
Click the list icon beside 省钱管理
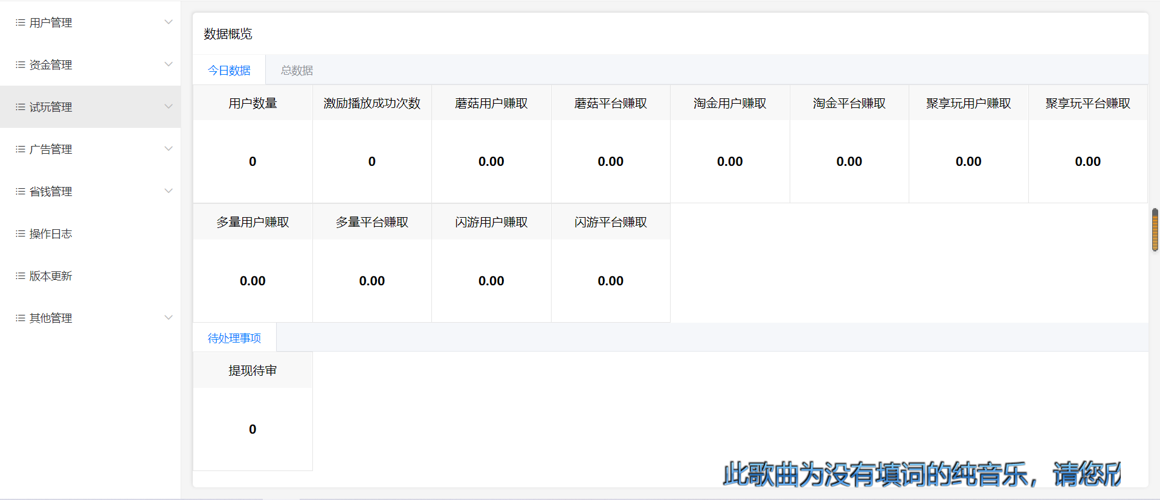(20, 191)
